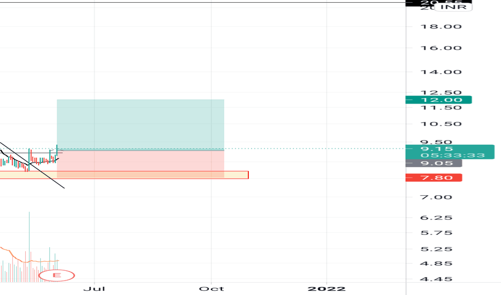The image size is (501, 295).
Task: Click the Oct date label on time axis
Action: click(x=211, y=289)
